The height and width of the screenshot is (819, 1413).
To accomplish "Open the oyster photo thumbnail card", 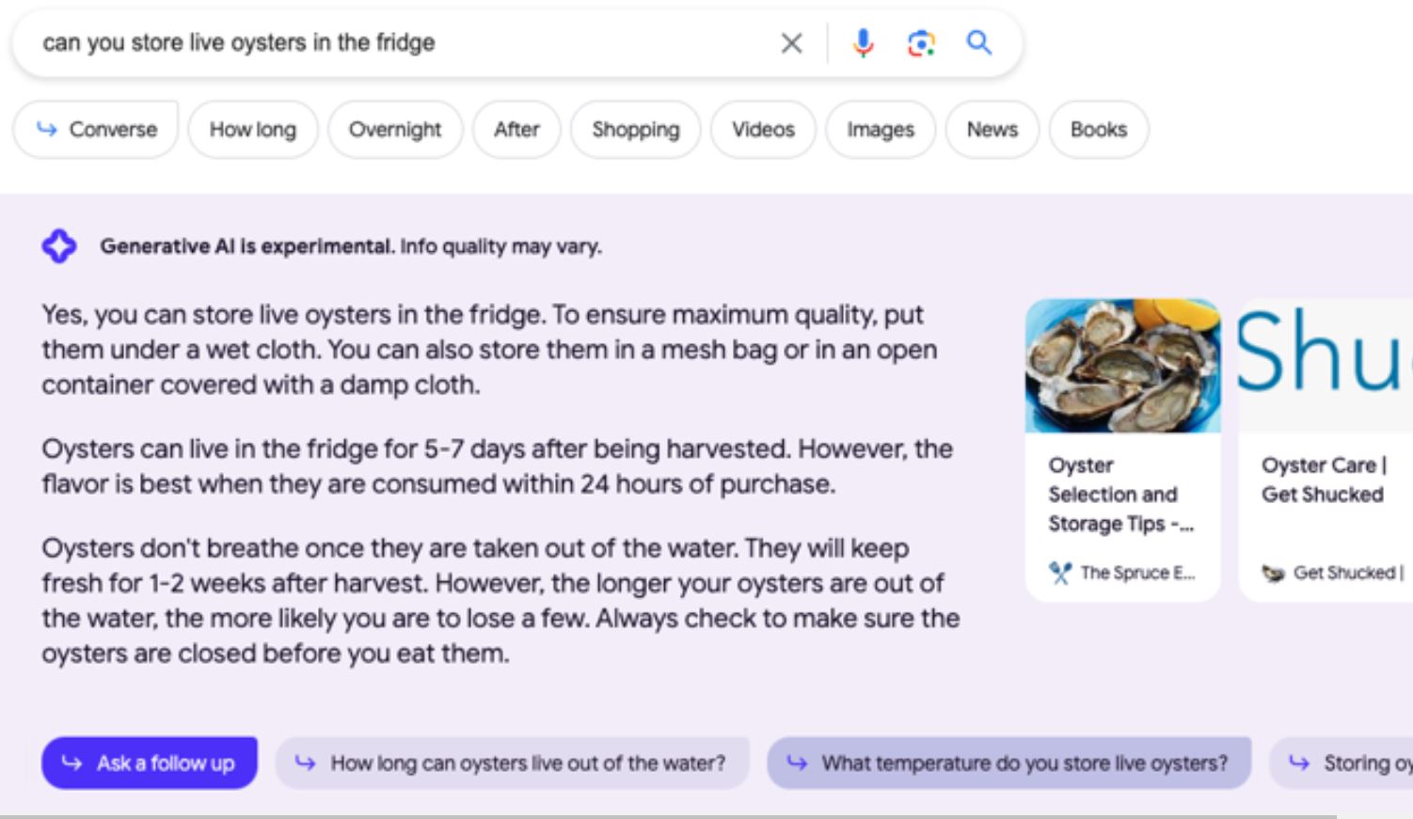I will pos(1122,366).
